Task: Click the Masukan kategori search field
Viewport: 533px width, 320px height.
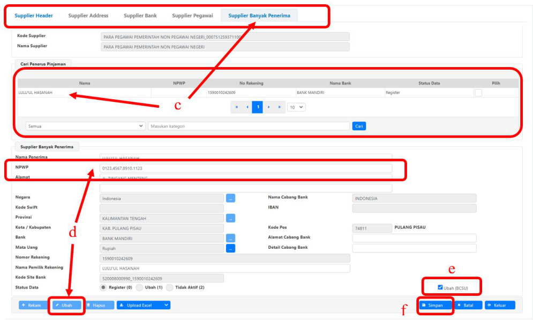Action: tap(249, 126)
